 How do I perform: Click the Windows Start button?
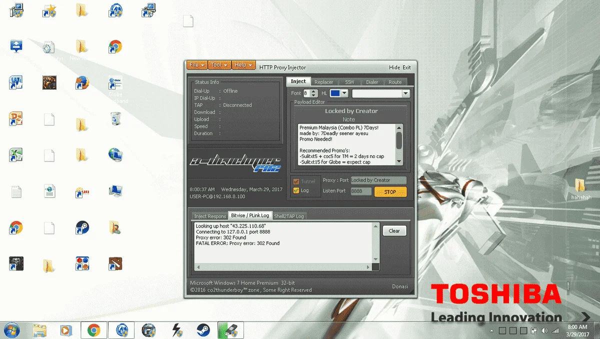tap(11, 330)
